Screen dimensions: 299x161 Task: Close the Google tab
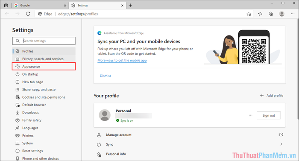pyautogui.click(x=65, y=6)
